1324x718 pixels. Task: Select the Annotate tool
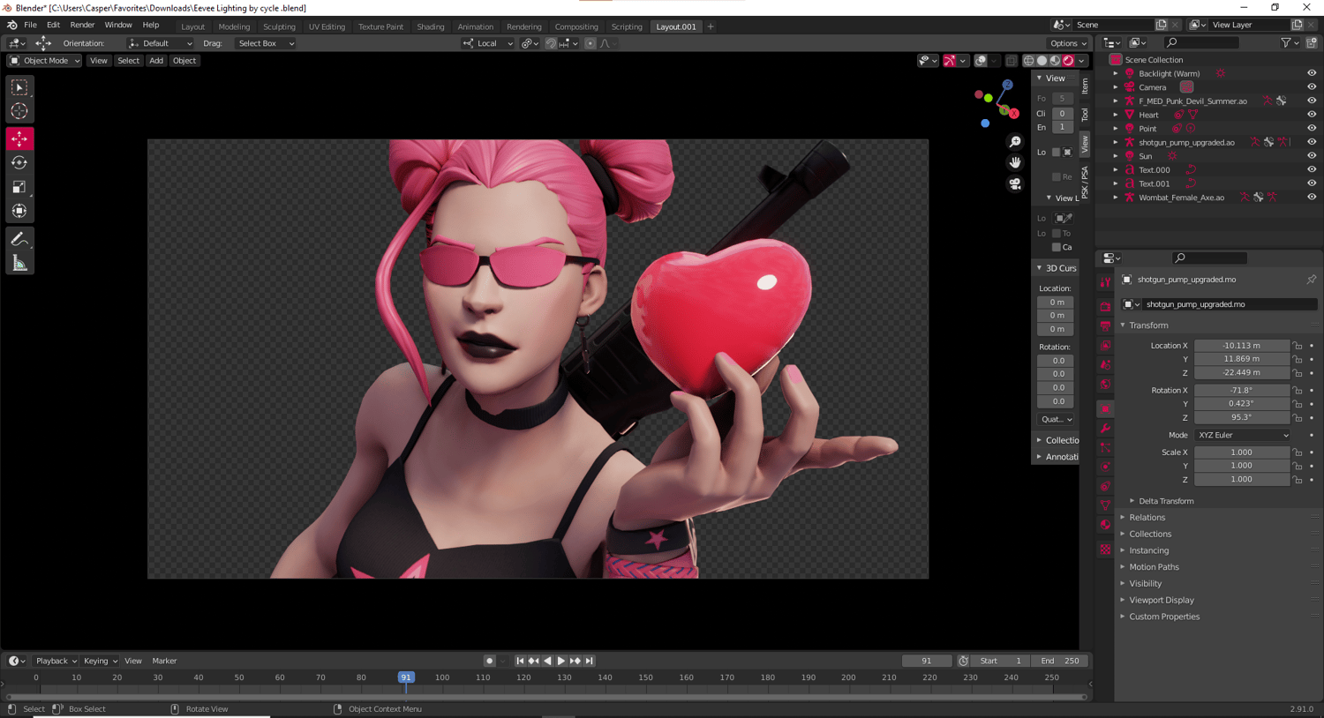[19, 239]
